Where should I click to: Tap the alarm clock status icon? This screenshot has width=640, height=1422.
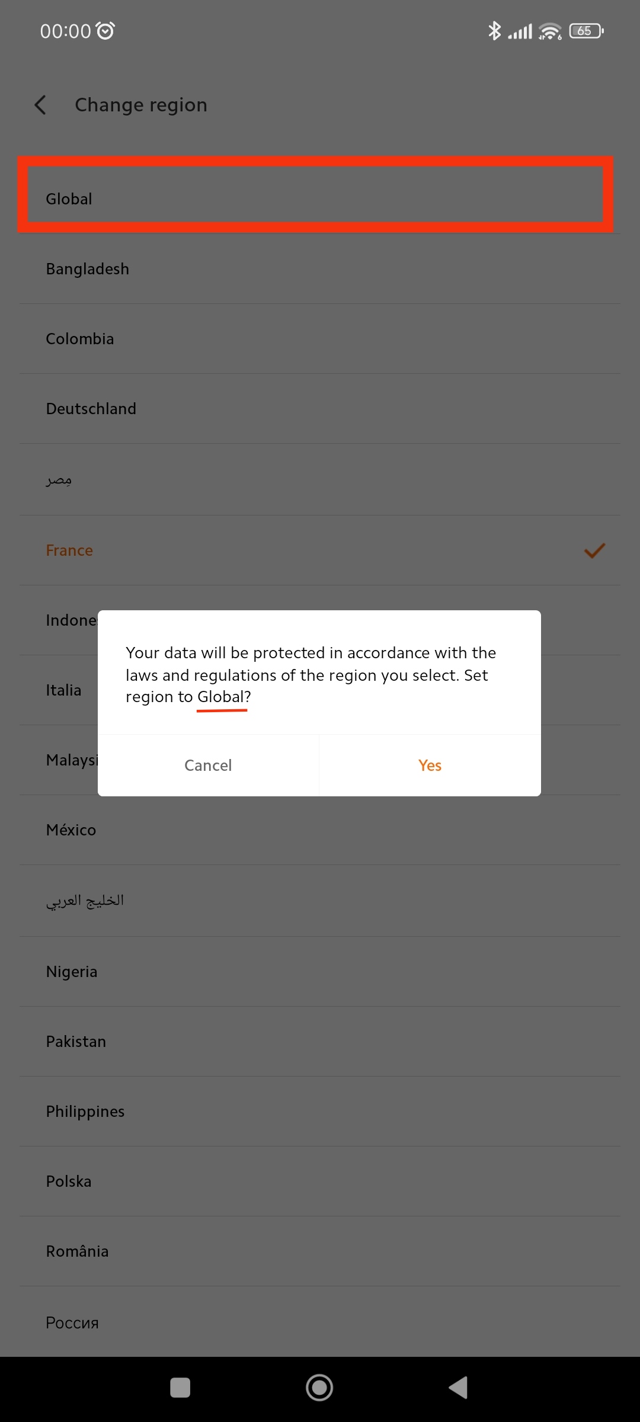[x=105, y=31]
